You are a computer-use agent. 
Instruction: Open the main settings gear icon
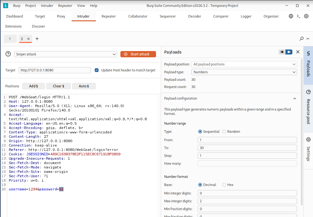tap(306, 16)
